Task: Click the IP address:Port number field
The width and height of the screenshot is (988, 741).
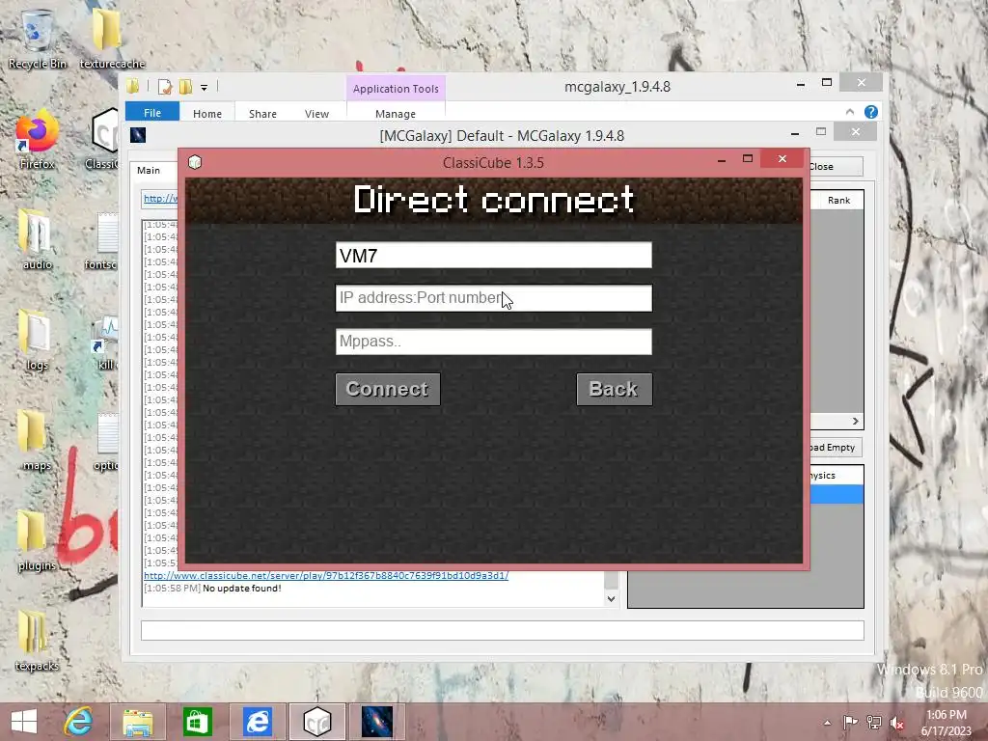Action: (494, 298)
